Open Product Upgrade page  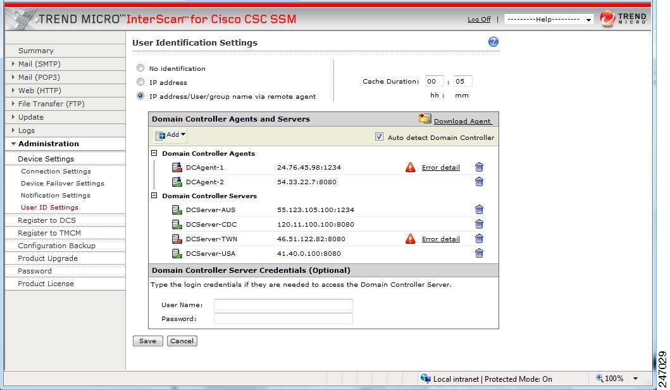(47, 258)
